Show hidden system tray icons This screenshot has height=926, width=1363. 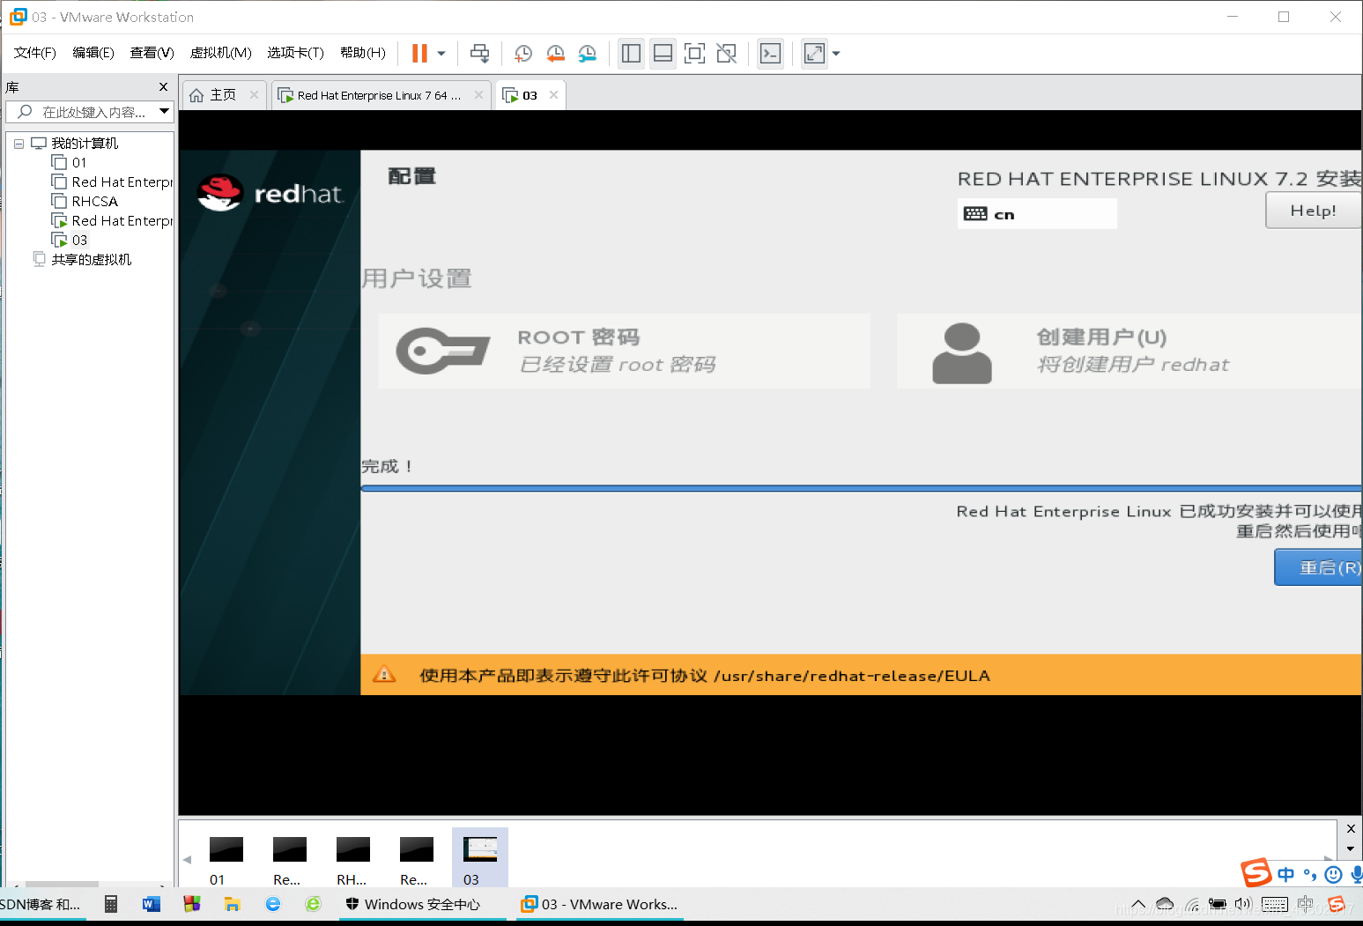pyautogui.click(x=1138, y=905)
